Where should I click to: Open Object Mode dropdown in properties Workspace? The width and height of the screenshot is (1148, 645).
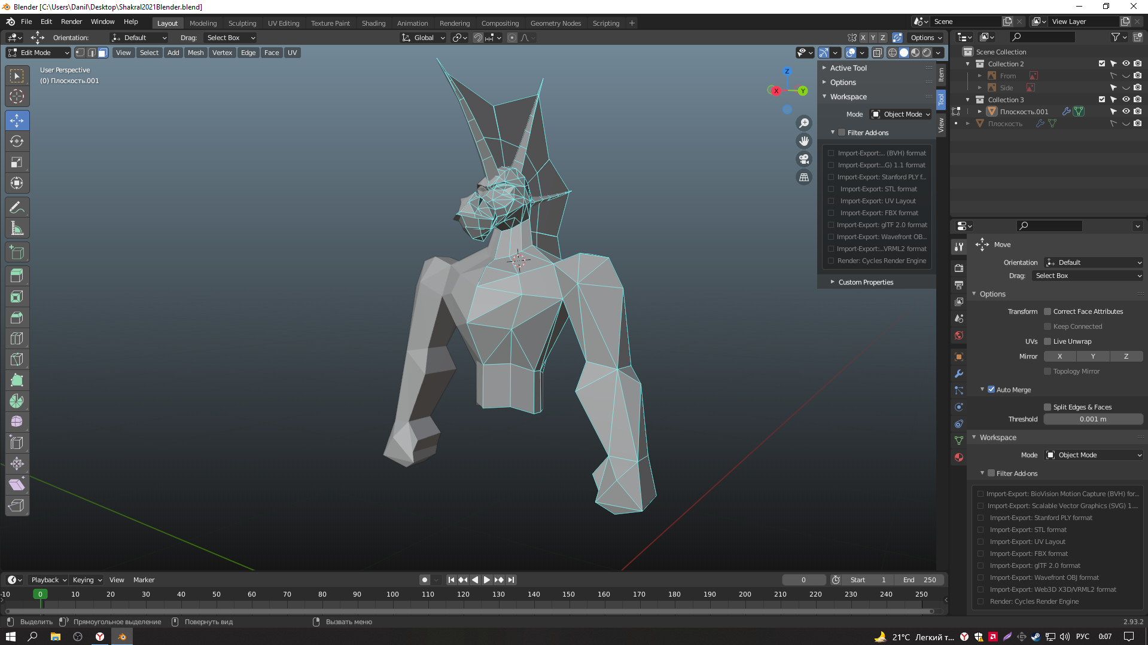coord(1094,455)
